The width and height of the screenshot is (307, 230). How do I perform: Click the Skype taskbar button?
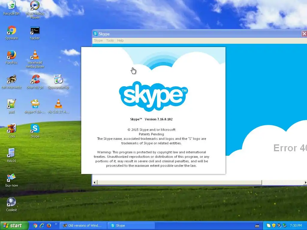[x=131, y=226]
